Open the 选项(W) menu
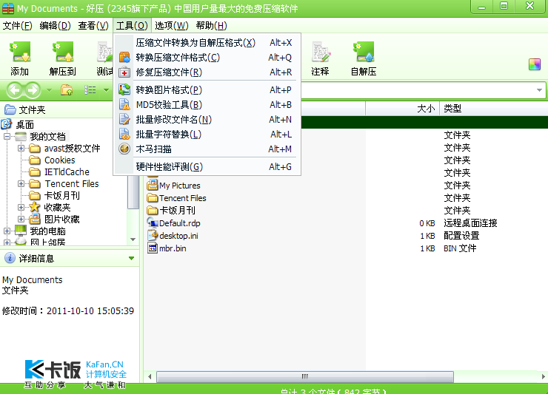The width and height of the screenshot is (548, 394). tap(172, 25)
